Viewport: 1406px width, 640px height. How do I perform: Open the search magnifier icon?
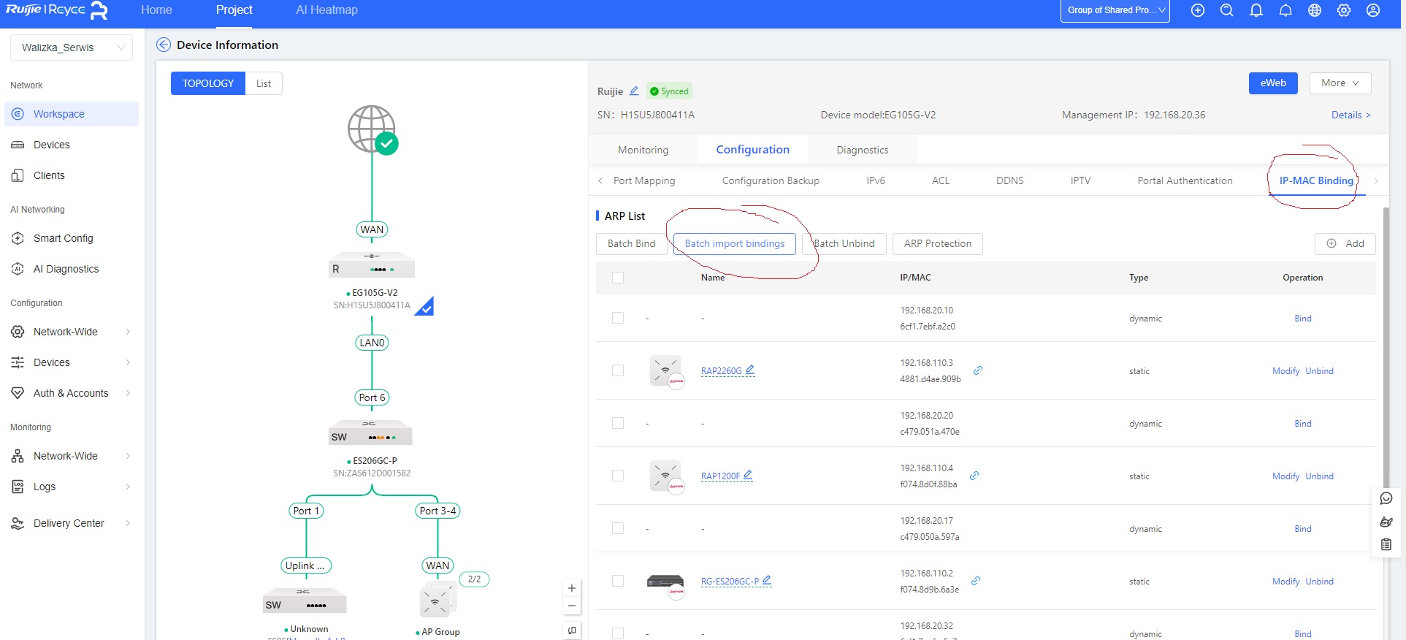coord(1227,10)
